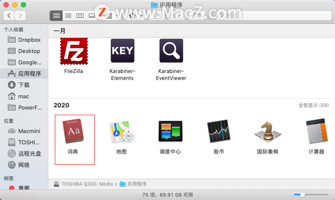Select 应用程序 in the sidebar
The image size is (335, 200).
tap(24, 73)
